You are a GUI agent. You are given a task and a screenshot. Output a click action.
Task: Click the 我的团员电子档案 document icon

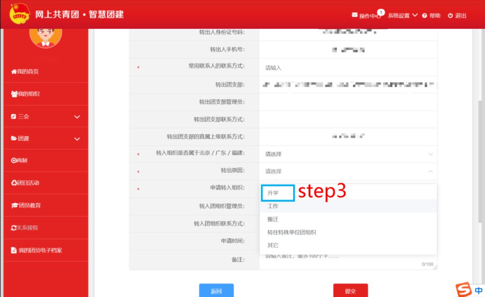[13, 250]
